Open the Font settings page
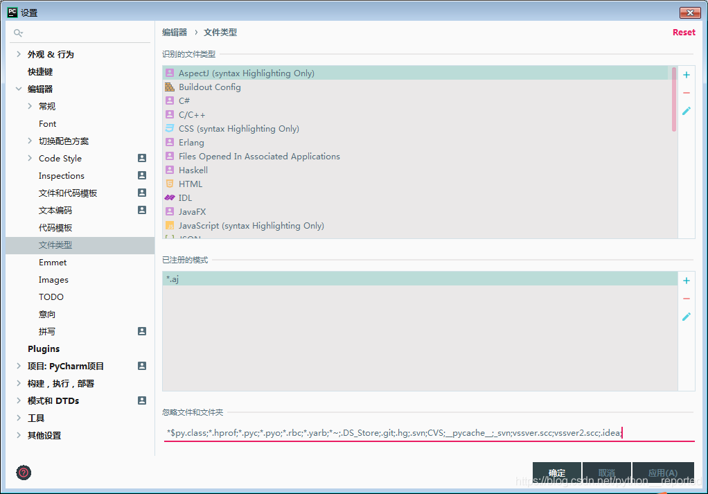 [x=47, y=124]
